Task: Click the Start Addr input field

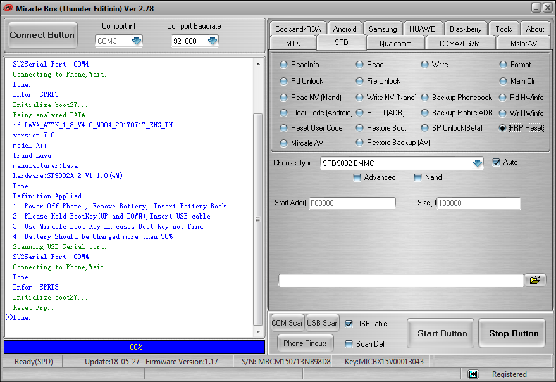Action: click(352, 203)
